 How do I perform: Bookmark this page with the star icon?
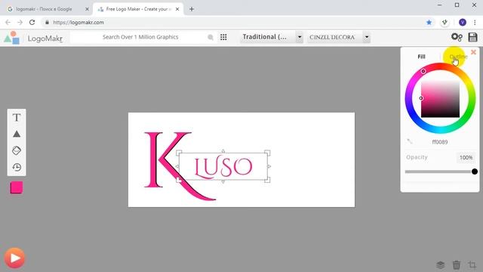[x=429, y=22]
